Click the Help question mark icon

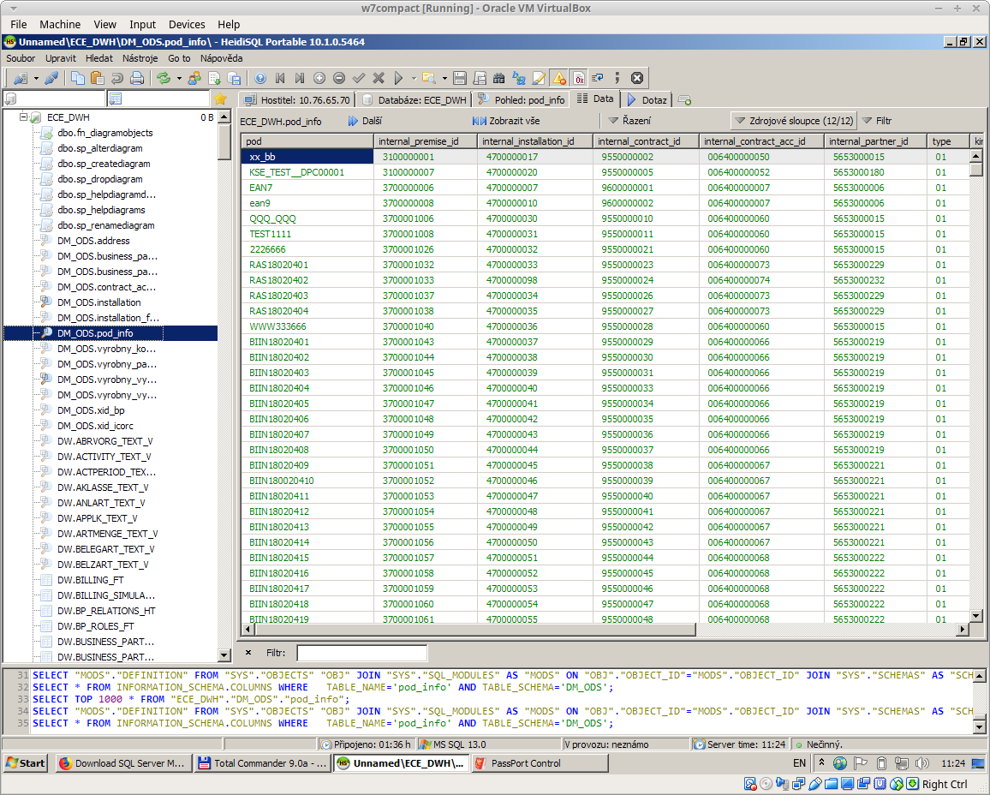coord(260,78)
